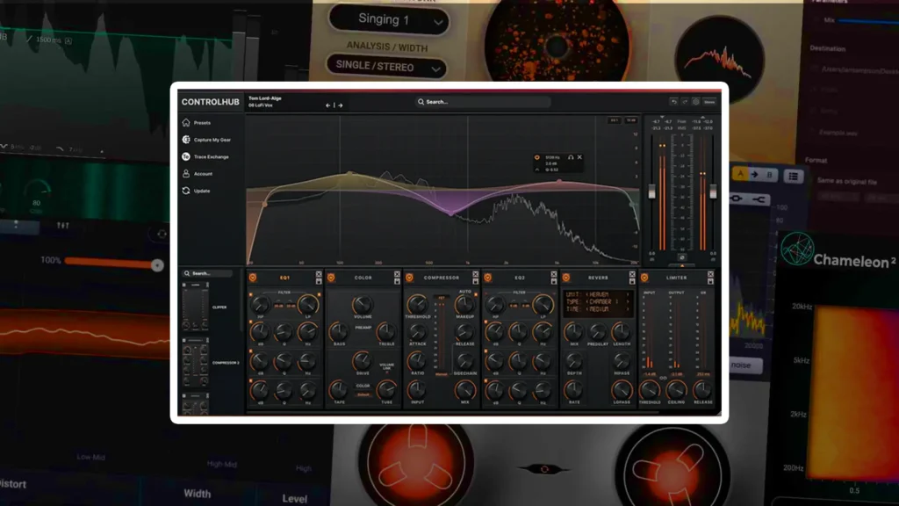This screenshot has height=506, width=899.
Task: Adjust the input gain fader on left meter
Action: pyautogui.click(x=652, y=192)
